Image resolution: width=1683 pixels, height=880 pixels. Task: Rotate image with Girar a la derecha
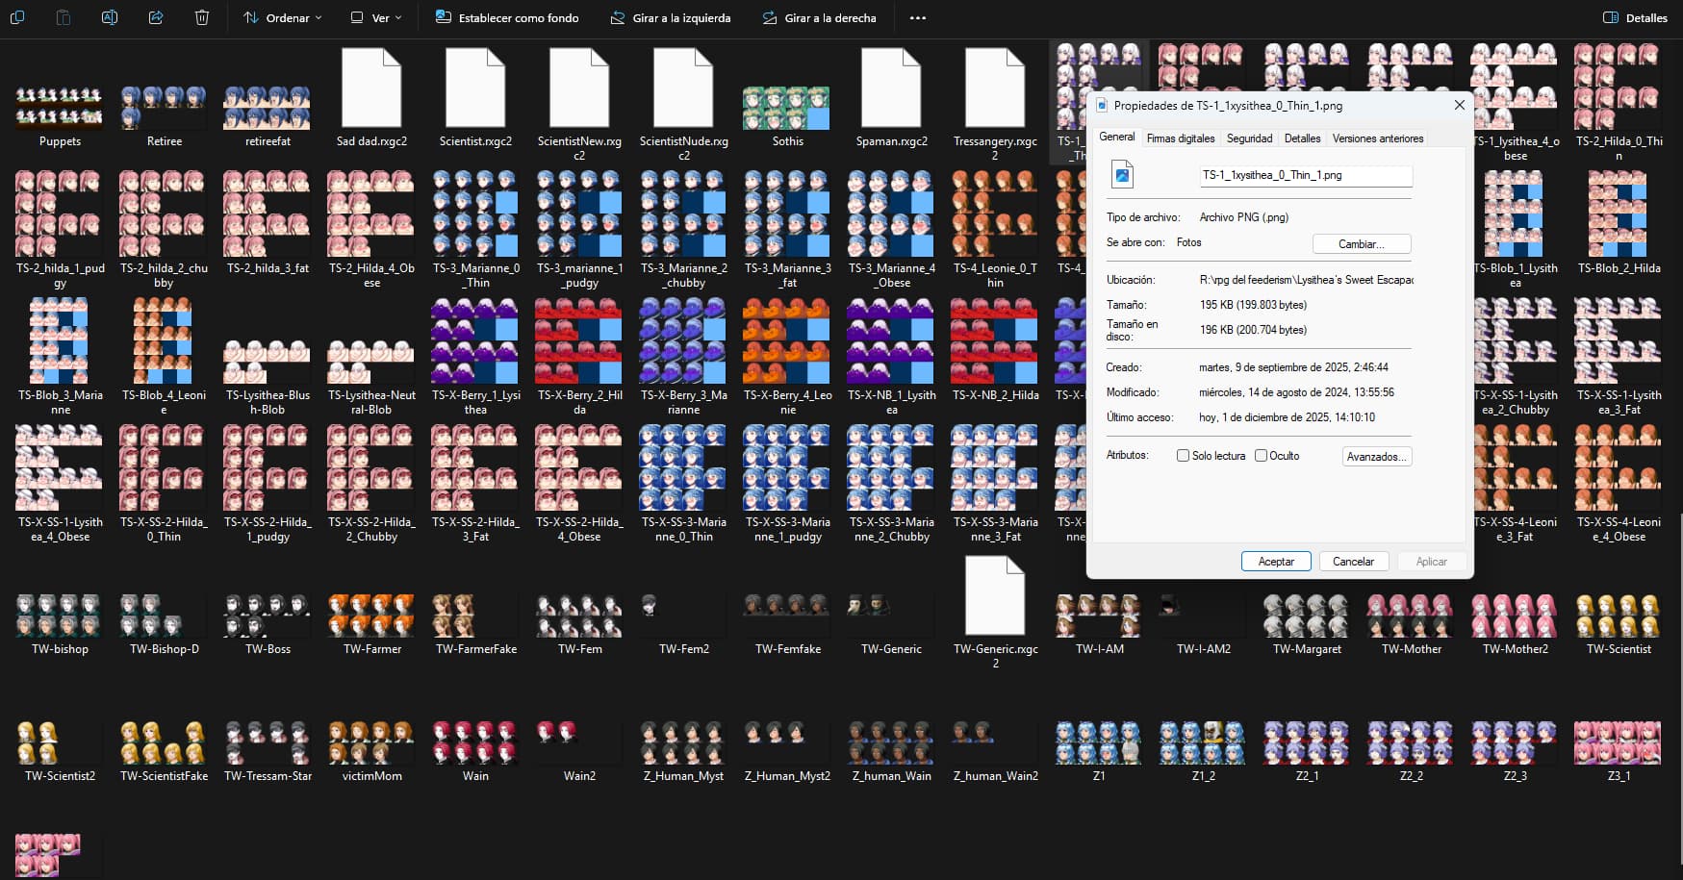[x=819, y=17]
